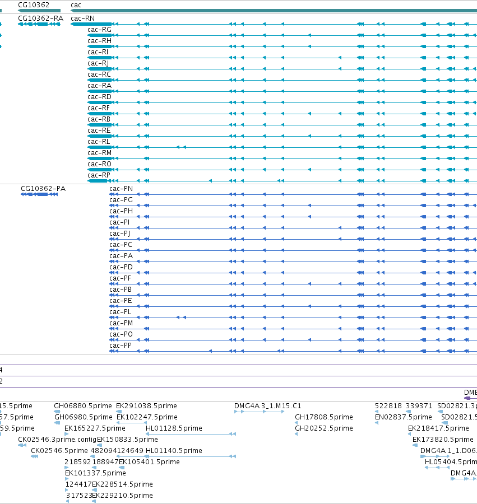
Task: Open the CK02546.3prime.contig entry
Action: [x=57, y=440]
